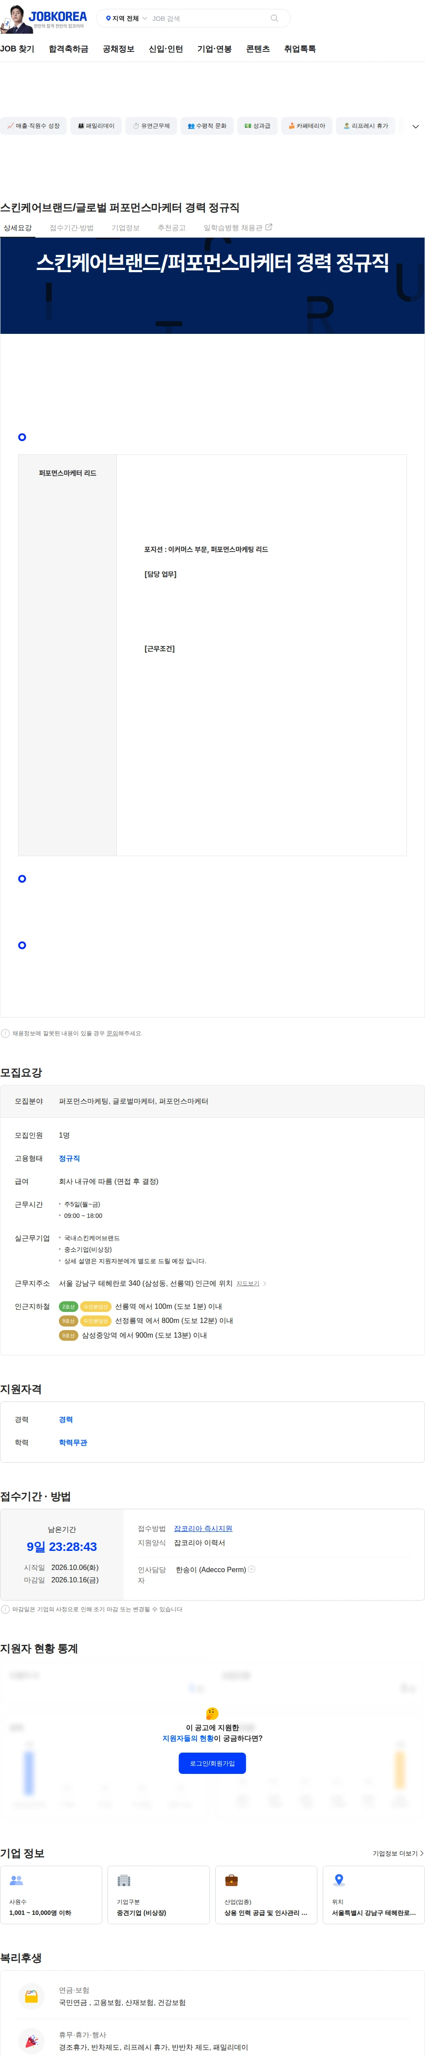Click the 연금·보험 envelope icon
425x2055 pixels.
[31, 1996]
